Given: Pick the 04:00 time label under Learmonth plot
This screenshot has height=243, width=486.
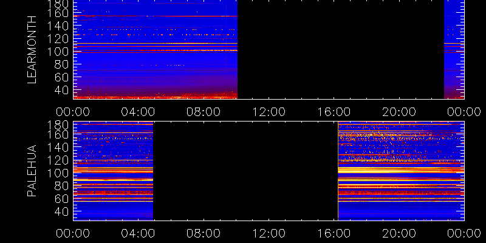Looking at the screenshot, I should tap(138, 112).
